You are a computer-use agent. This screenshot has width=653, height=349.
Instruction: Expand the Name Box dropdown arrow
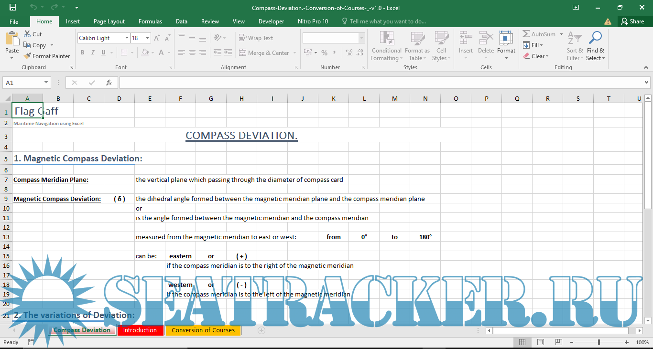tap(46, 83)
